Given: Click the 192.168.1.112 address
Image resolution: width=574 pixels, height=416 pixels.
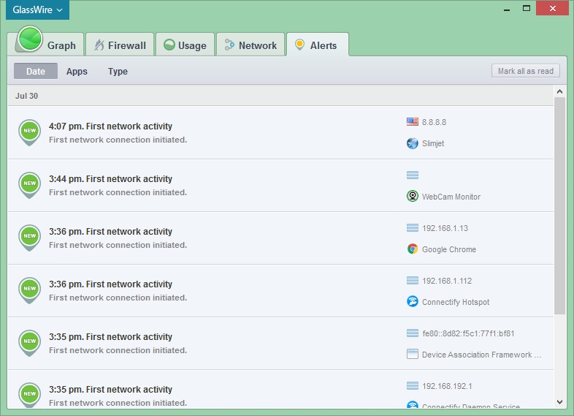Looking at the screenshot, I should point(447,281).
